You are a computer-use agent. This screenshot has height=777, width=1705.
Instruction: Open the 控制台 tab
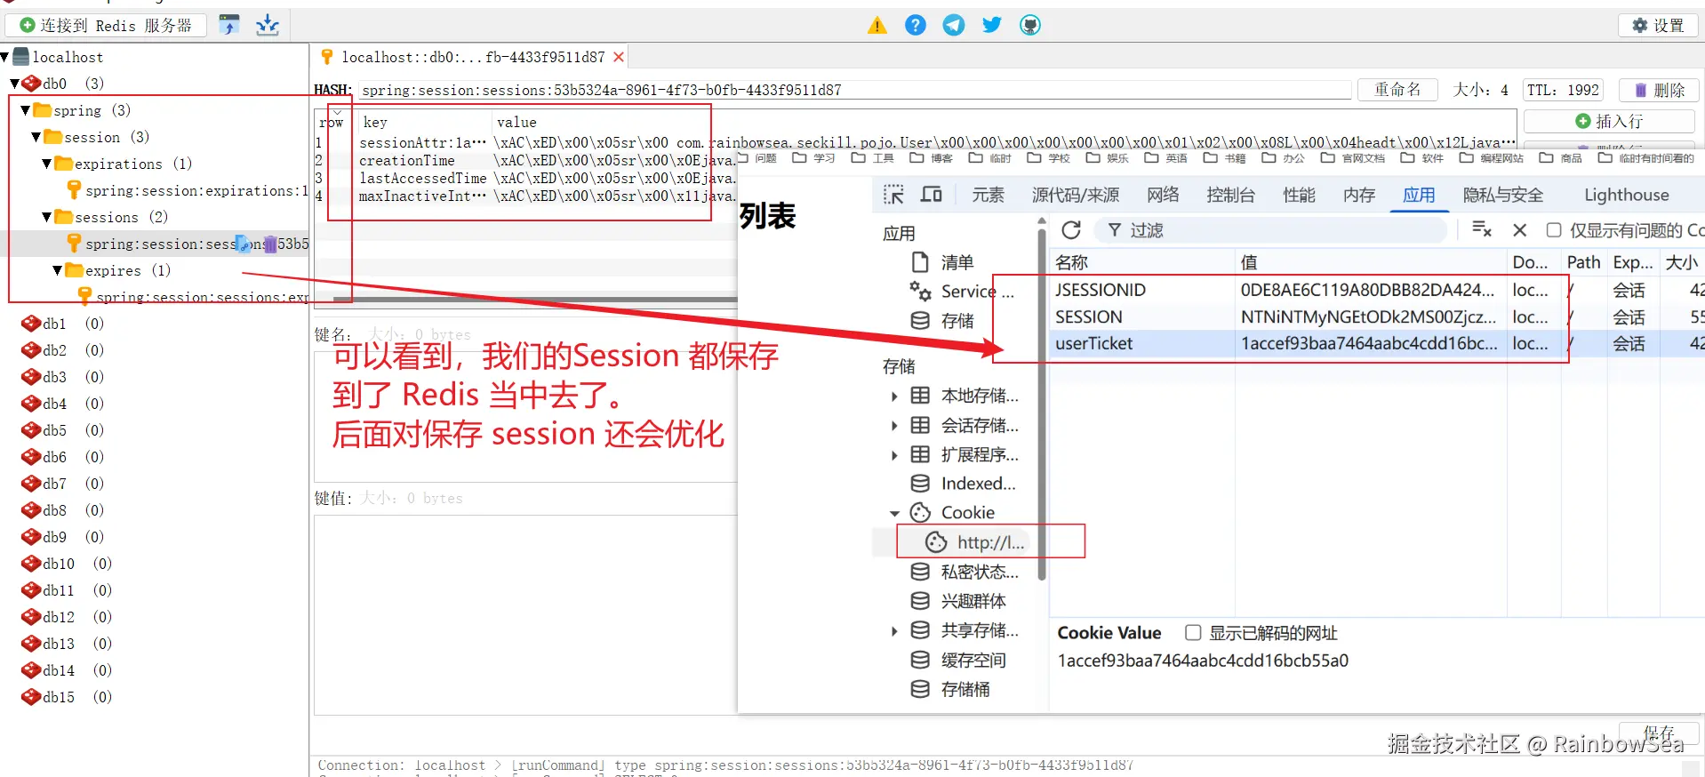coord(1230,195)
